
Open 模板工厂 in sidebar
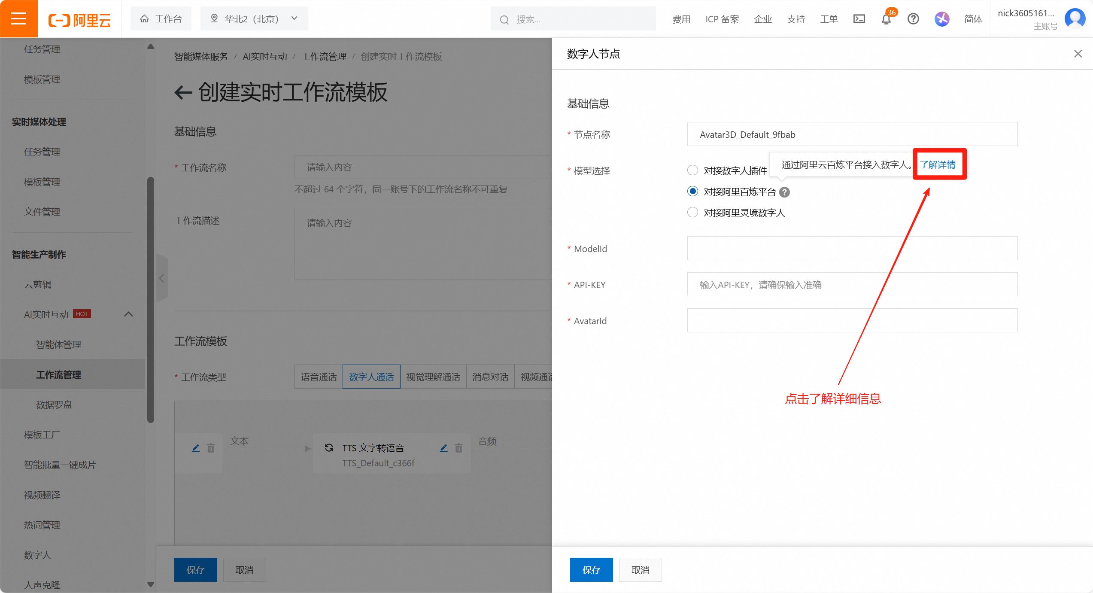coord(42,435)
